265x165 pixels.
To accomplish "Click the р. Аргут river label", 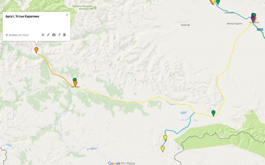I will (x=92, y=149).
